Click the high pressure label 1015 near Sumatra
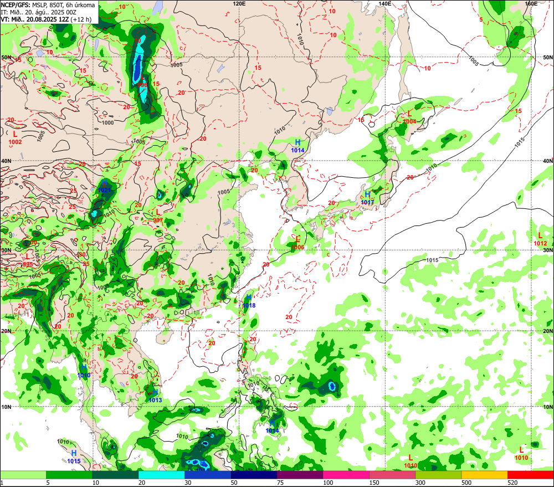This screenshot has width=554, height=487. click(x=74, y=461)
